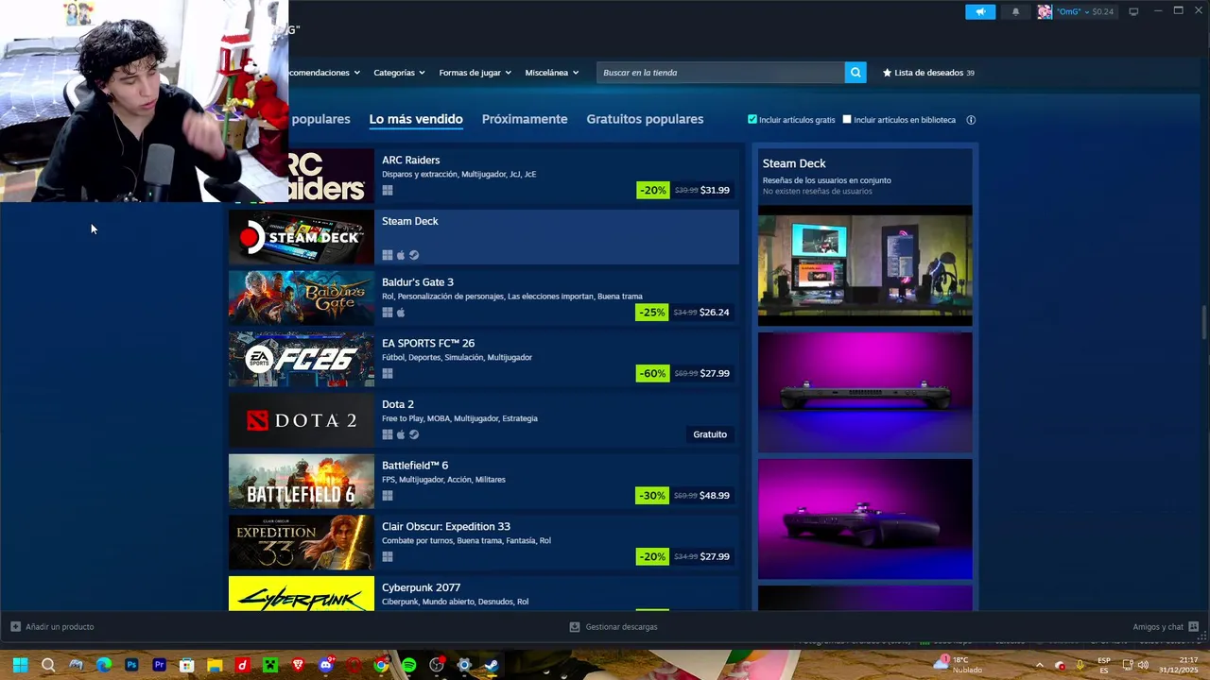Open File Explorer from taskbar
This screenshot has width=1210, height=680.
click(x=215, y=665)
